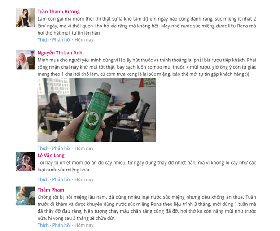Reply to Thắm Phạm's comment

pos(61,225)
